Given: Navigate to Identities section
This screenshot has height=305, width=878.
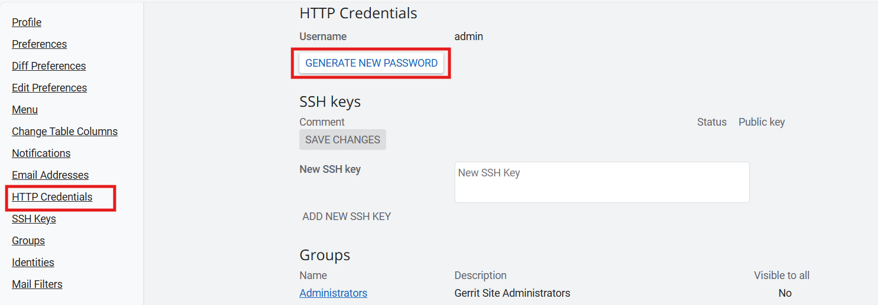Looking at the screenshot, I should [x=33, y=263].
